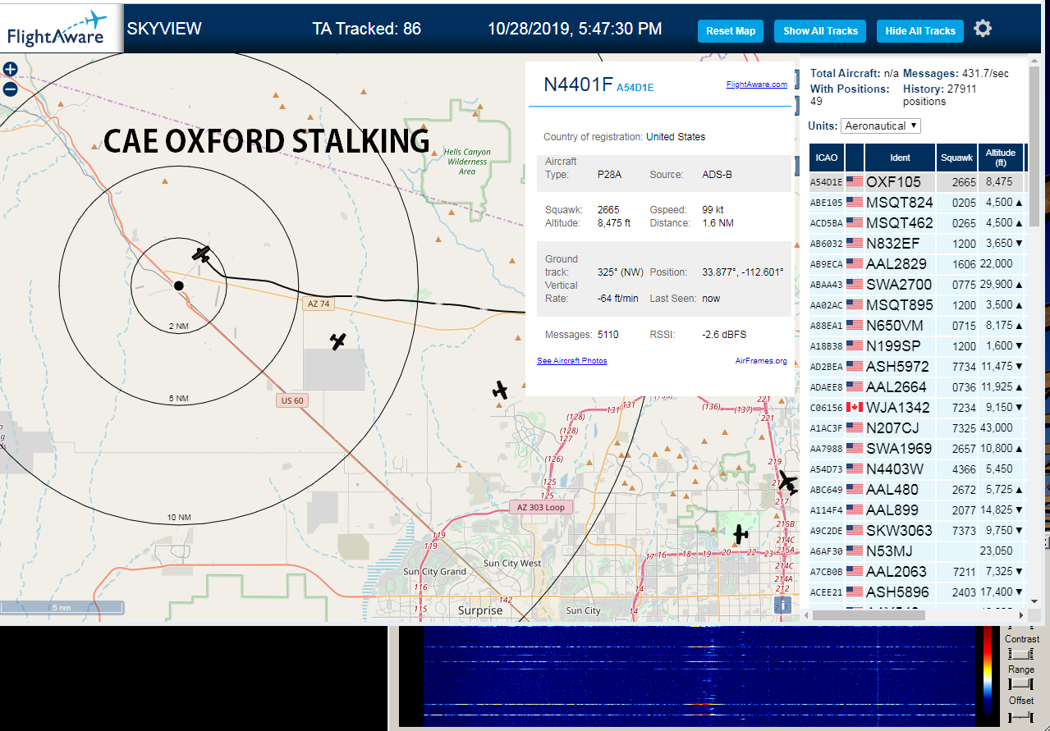Select the tracked aircraft icon on the black track line
Viewport: 1050px width, 731px height.
point(202,254)
